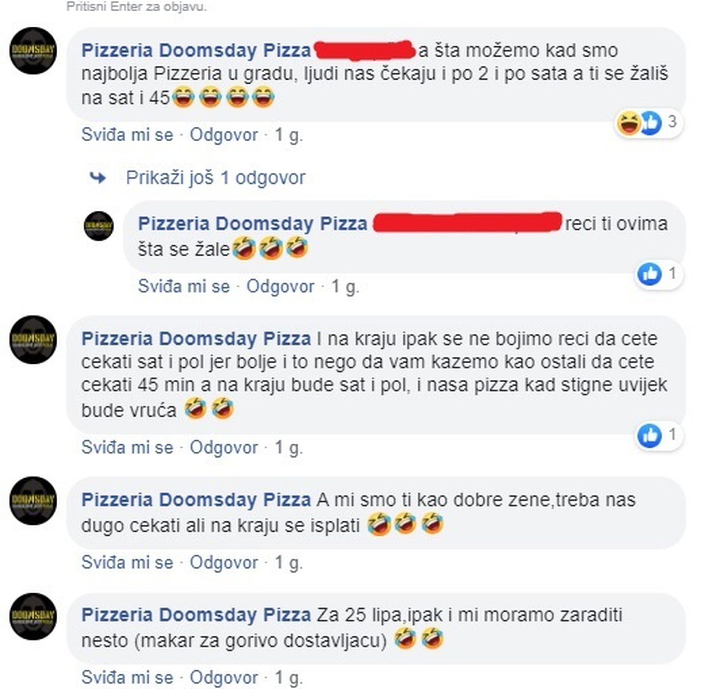
Task: Reply to the 'dobre zene' comment
Action: tap(224, 562)
